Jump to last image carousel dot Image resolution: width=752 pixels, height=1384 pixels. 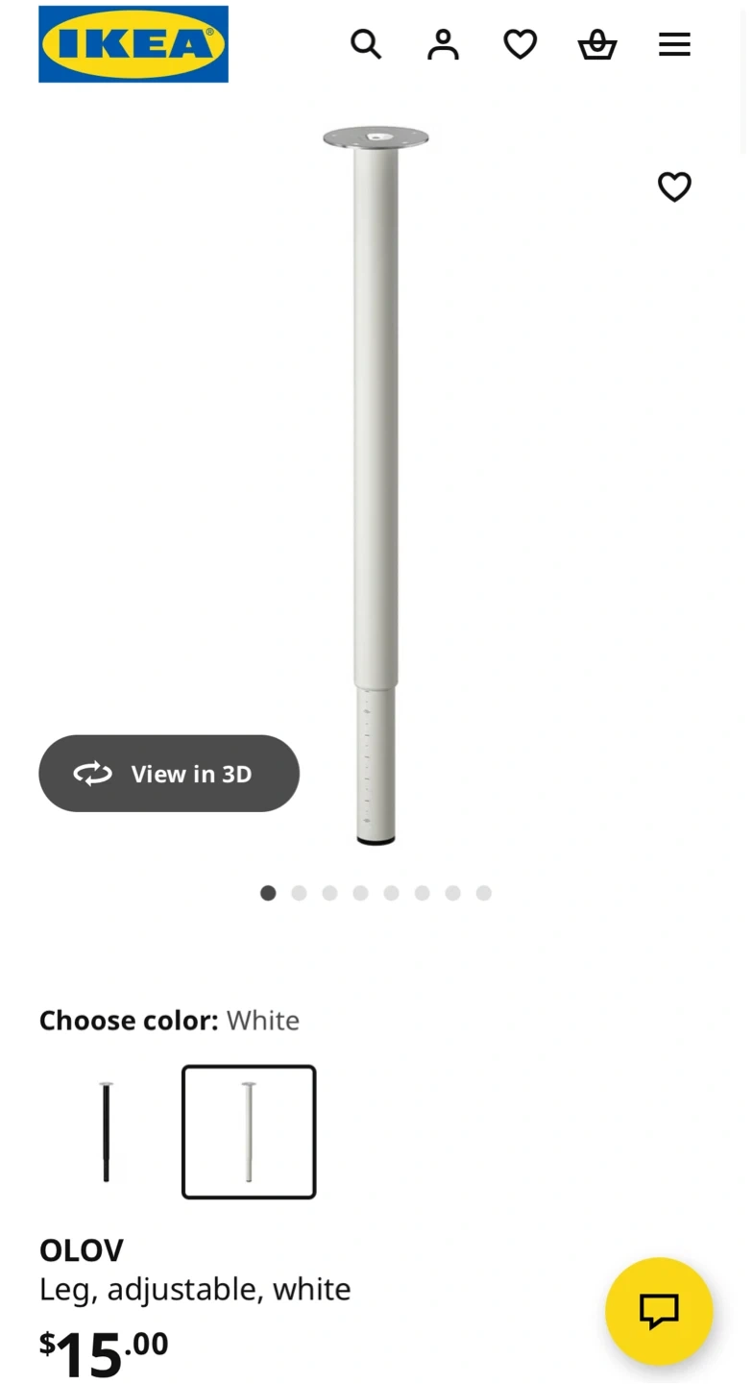pos(483,893)
